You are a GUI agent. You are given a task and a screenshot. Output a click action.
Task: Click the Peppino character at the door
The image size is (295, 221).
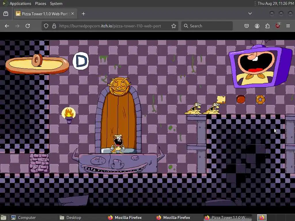118,144
